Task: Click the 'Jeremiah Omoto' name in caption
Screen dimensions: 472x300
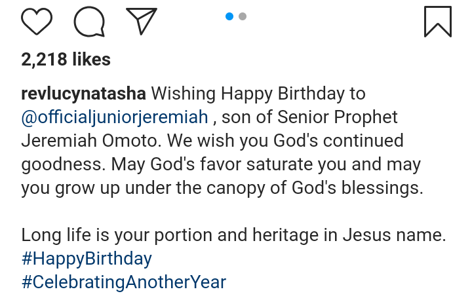Action: coord(89,141)
